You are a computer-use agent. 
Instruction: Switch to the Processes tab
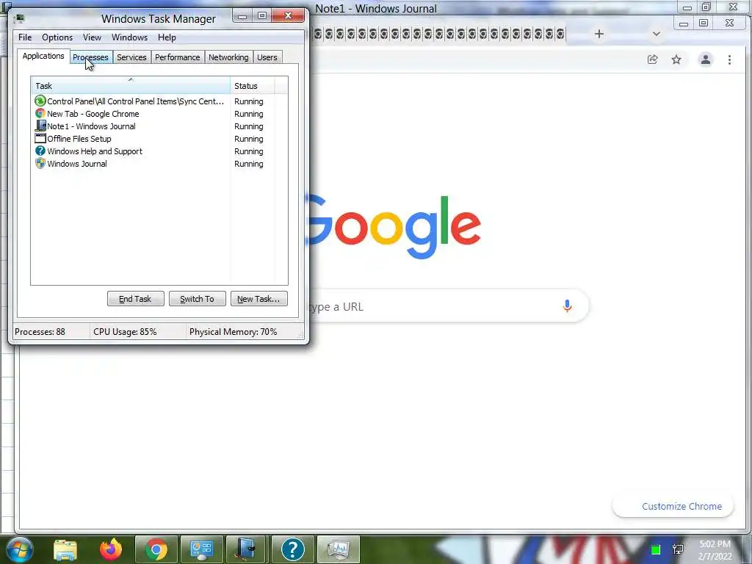90,57
